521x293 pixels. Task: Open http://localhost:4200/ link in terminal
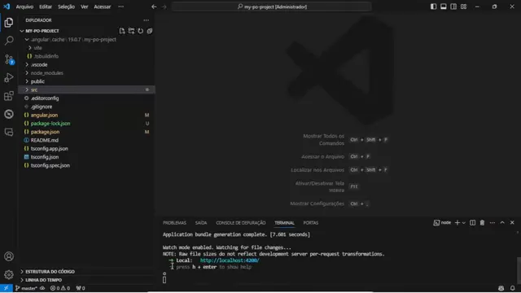click(230, 260)
